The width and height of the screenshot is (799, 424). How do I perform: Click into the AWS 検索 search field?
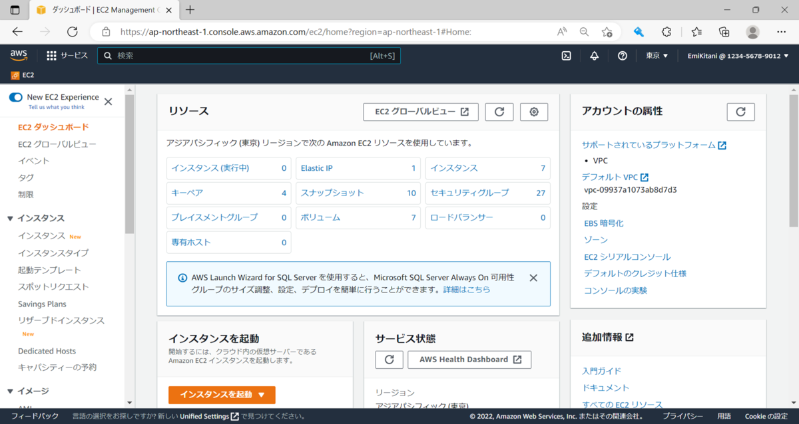tap(249, 56)
